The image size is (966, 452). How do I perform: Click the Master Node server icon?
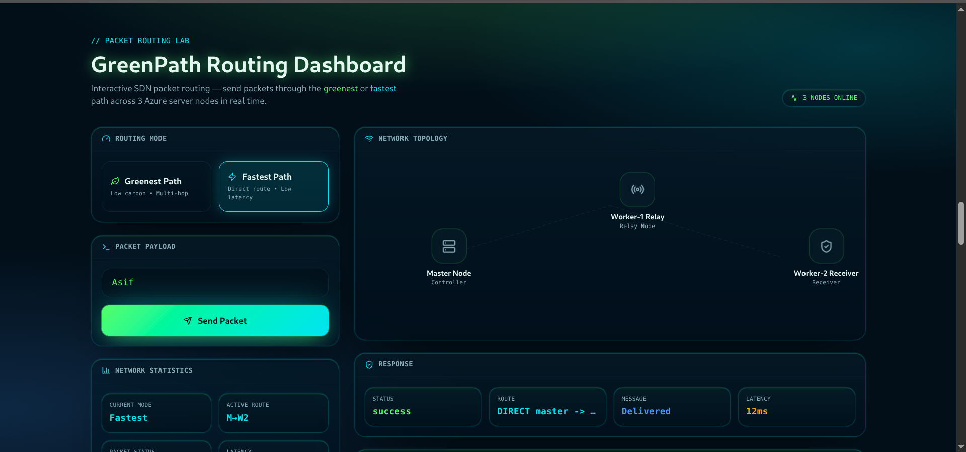449,246
